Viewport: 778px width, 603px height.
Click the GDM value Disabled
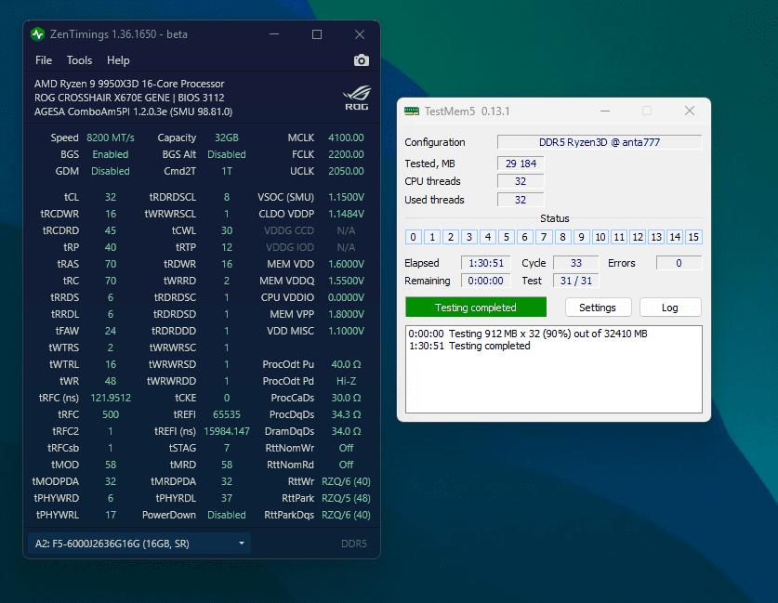pos(111,171)
